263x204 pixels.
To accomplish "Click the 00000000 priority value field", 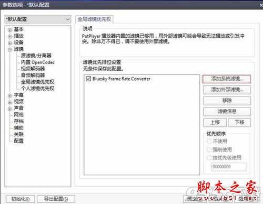I will pos(229,167).
